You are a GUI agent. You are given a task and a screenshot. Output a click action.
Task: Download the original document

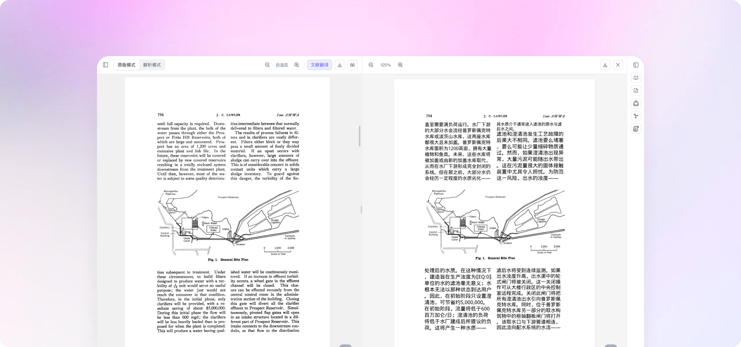[x=340, y=65]
